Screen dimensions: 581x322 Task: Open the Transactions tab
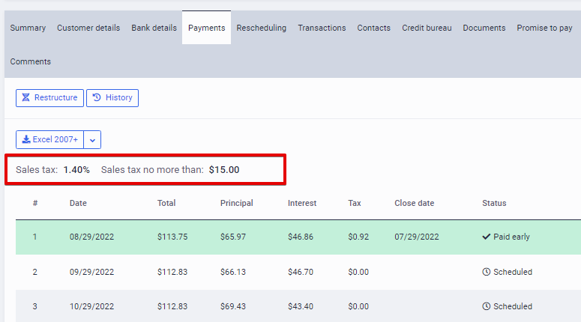click(x=322, y=28)
